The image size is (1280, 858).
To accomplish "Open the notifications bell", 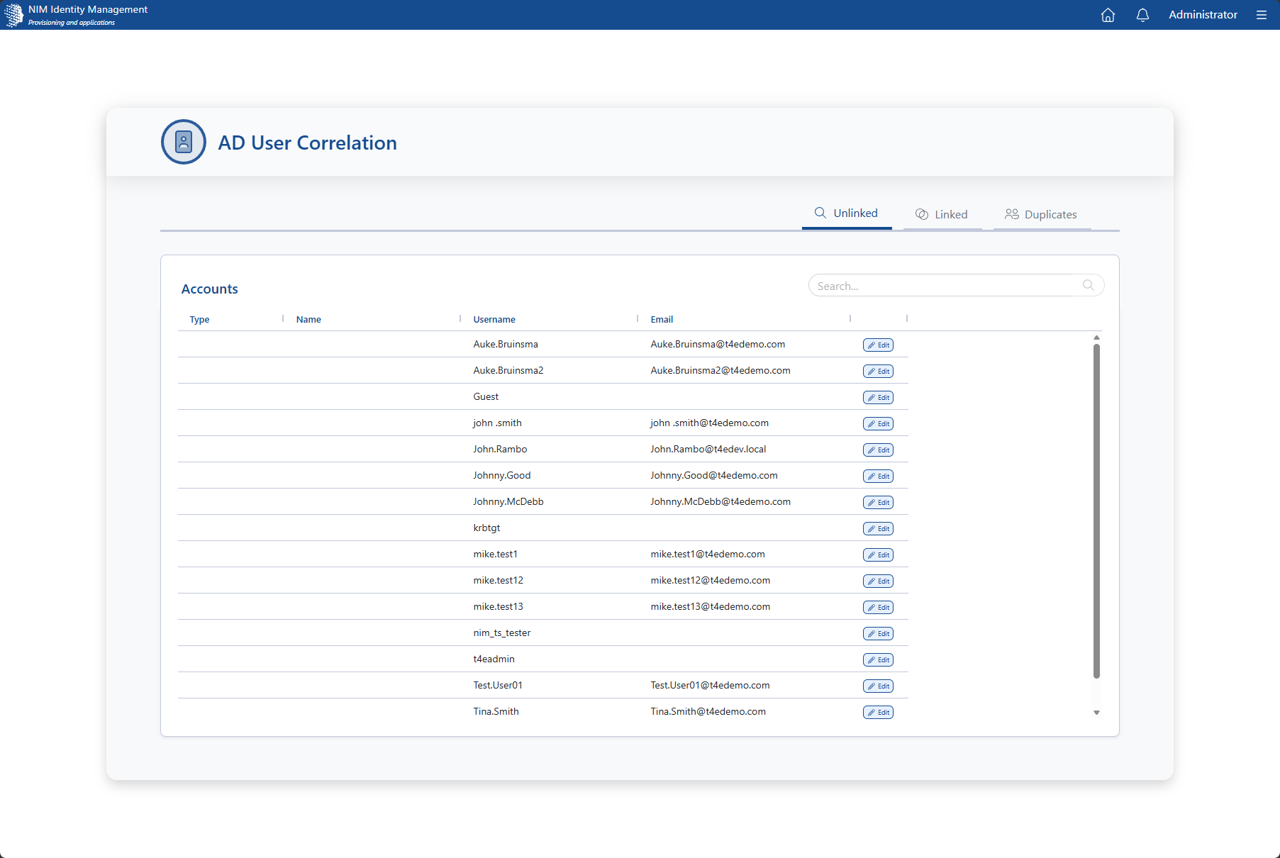I will (x=1142, y=15).
